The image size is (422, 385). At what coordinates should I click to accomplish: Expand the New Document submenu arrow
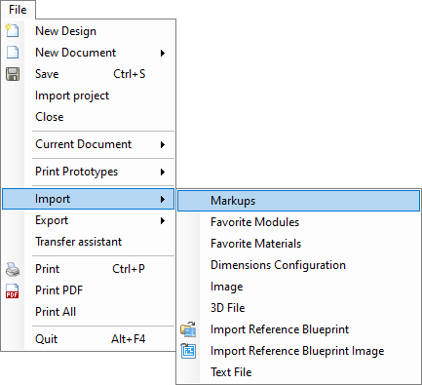pos(163,53)
